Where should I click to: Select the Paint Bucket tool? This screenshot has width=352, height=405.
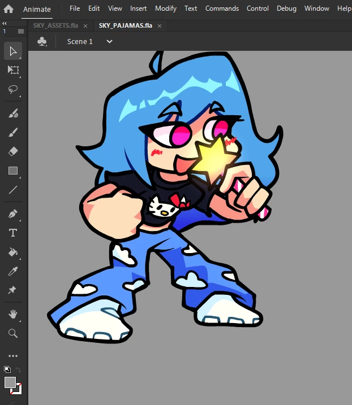click(13, 252)
